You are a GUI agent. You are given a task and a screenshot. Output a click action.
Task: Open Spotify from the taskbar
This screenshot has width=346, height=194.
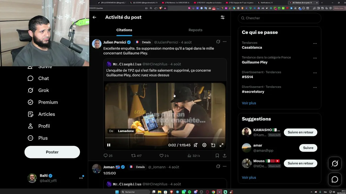click(189, 192)
